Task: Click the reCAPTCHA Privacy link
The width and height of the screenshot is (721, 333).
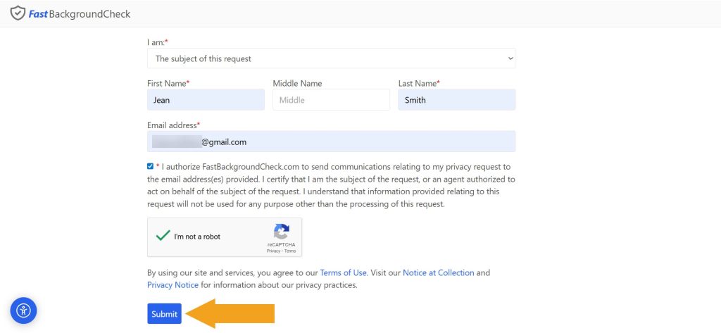Action: [x=273, y=251]
